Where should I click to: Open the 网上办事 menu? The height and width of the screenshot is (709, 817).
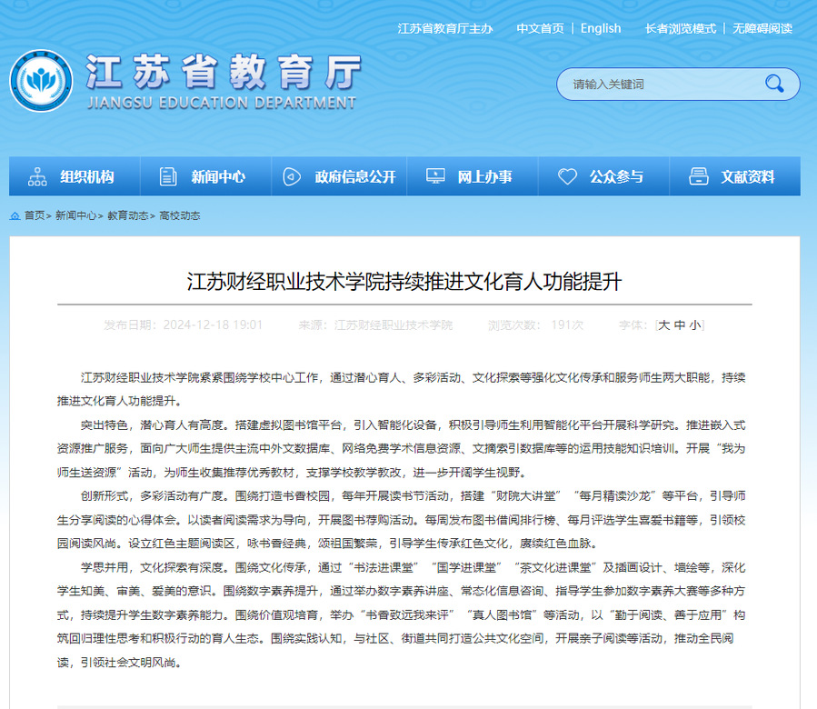[x=473, y=176]
